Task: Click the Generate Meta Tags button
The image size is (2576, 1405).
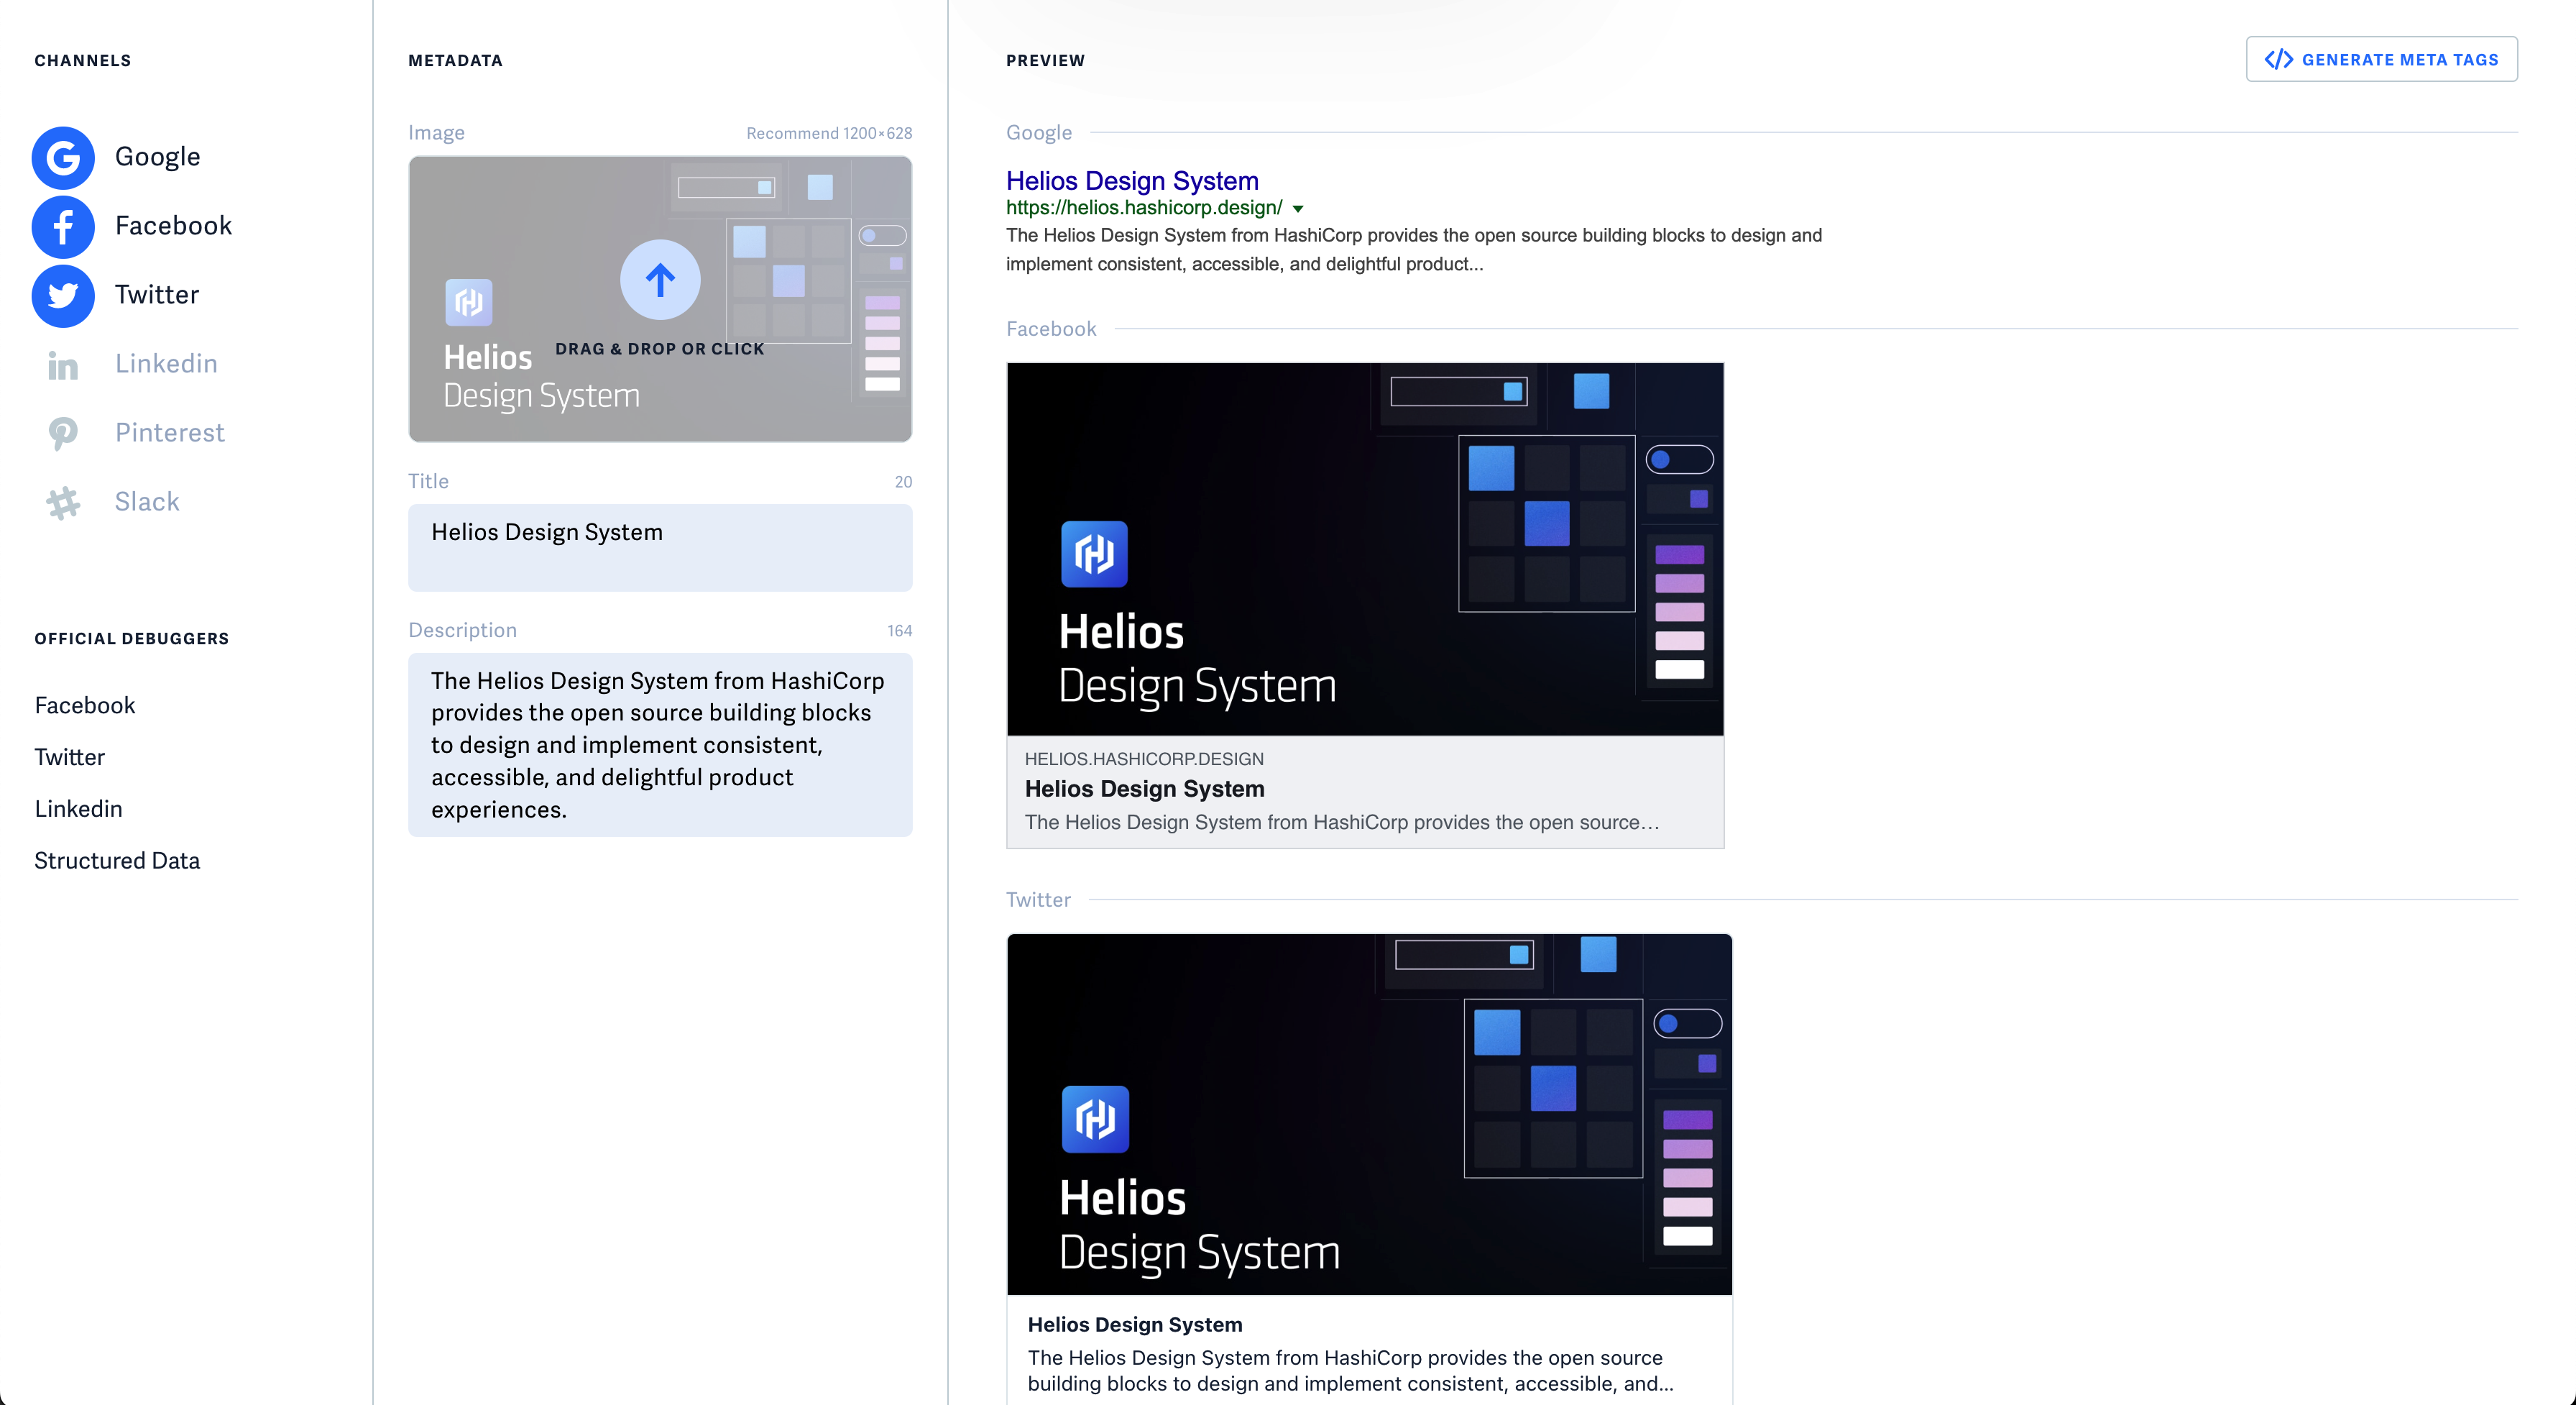Action: (x=2382, y=60)
